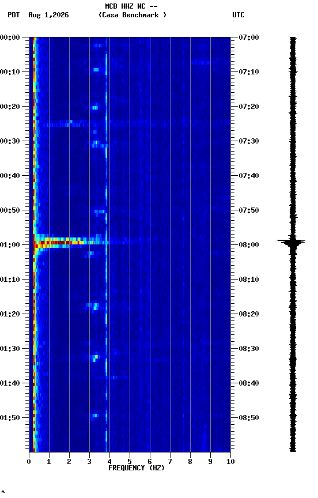Image resolution: width=318 pixels, height=498 pixels.
Task: Click the 'UTC' timezone label
Action: tap(238, 15)
